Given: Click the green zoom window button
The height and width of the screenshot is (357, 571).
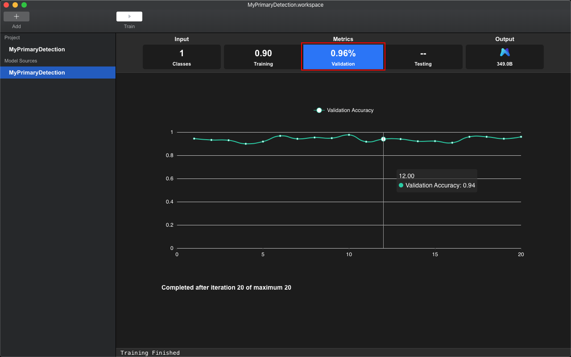Looking at the screenshot, I should point(24,5).
